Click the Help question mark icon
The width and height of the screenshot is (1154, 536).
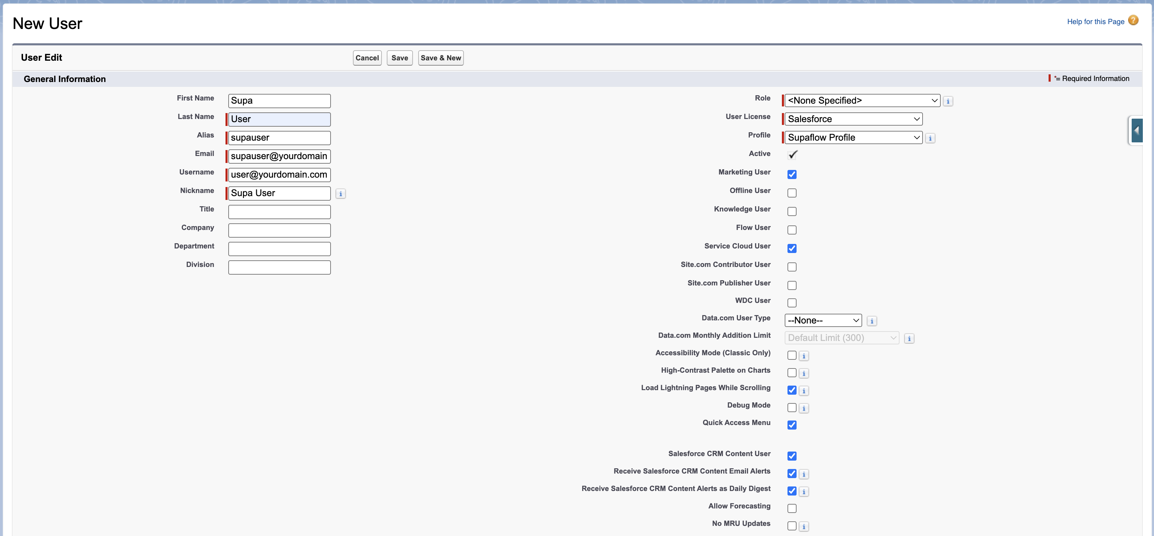pyautogui.click(x=1133, y=21)
